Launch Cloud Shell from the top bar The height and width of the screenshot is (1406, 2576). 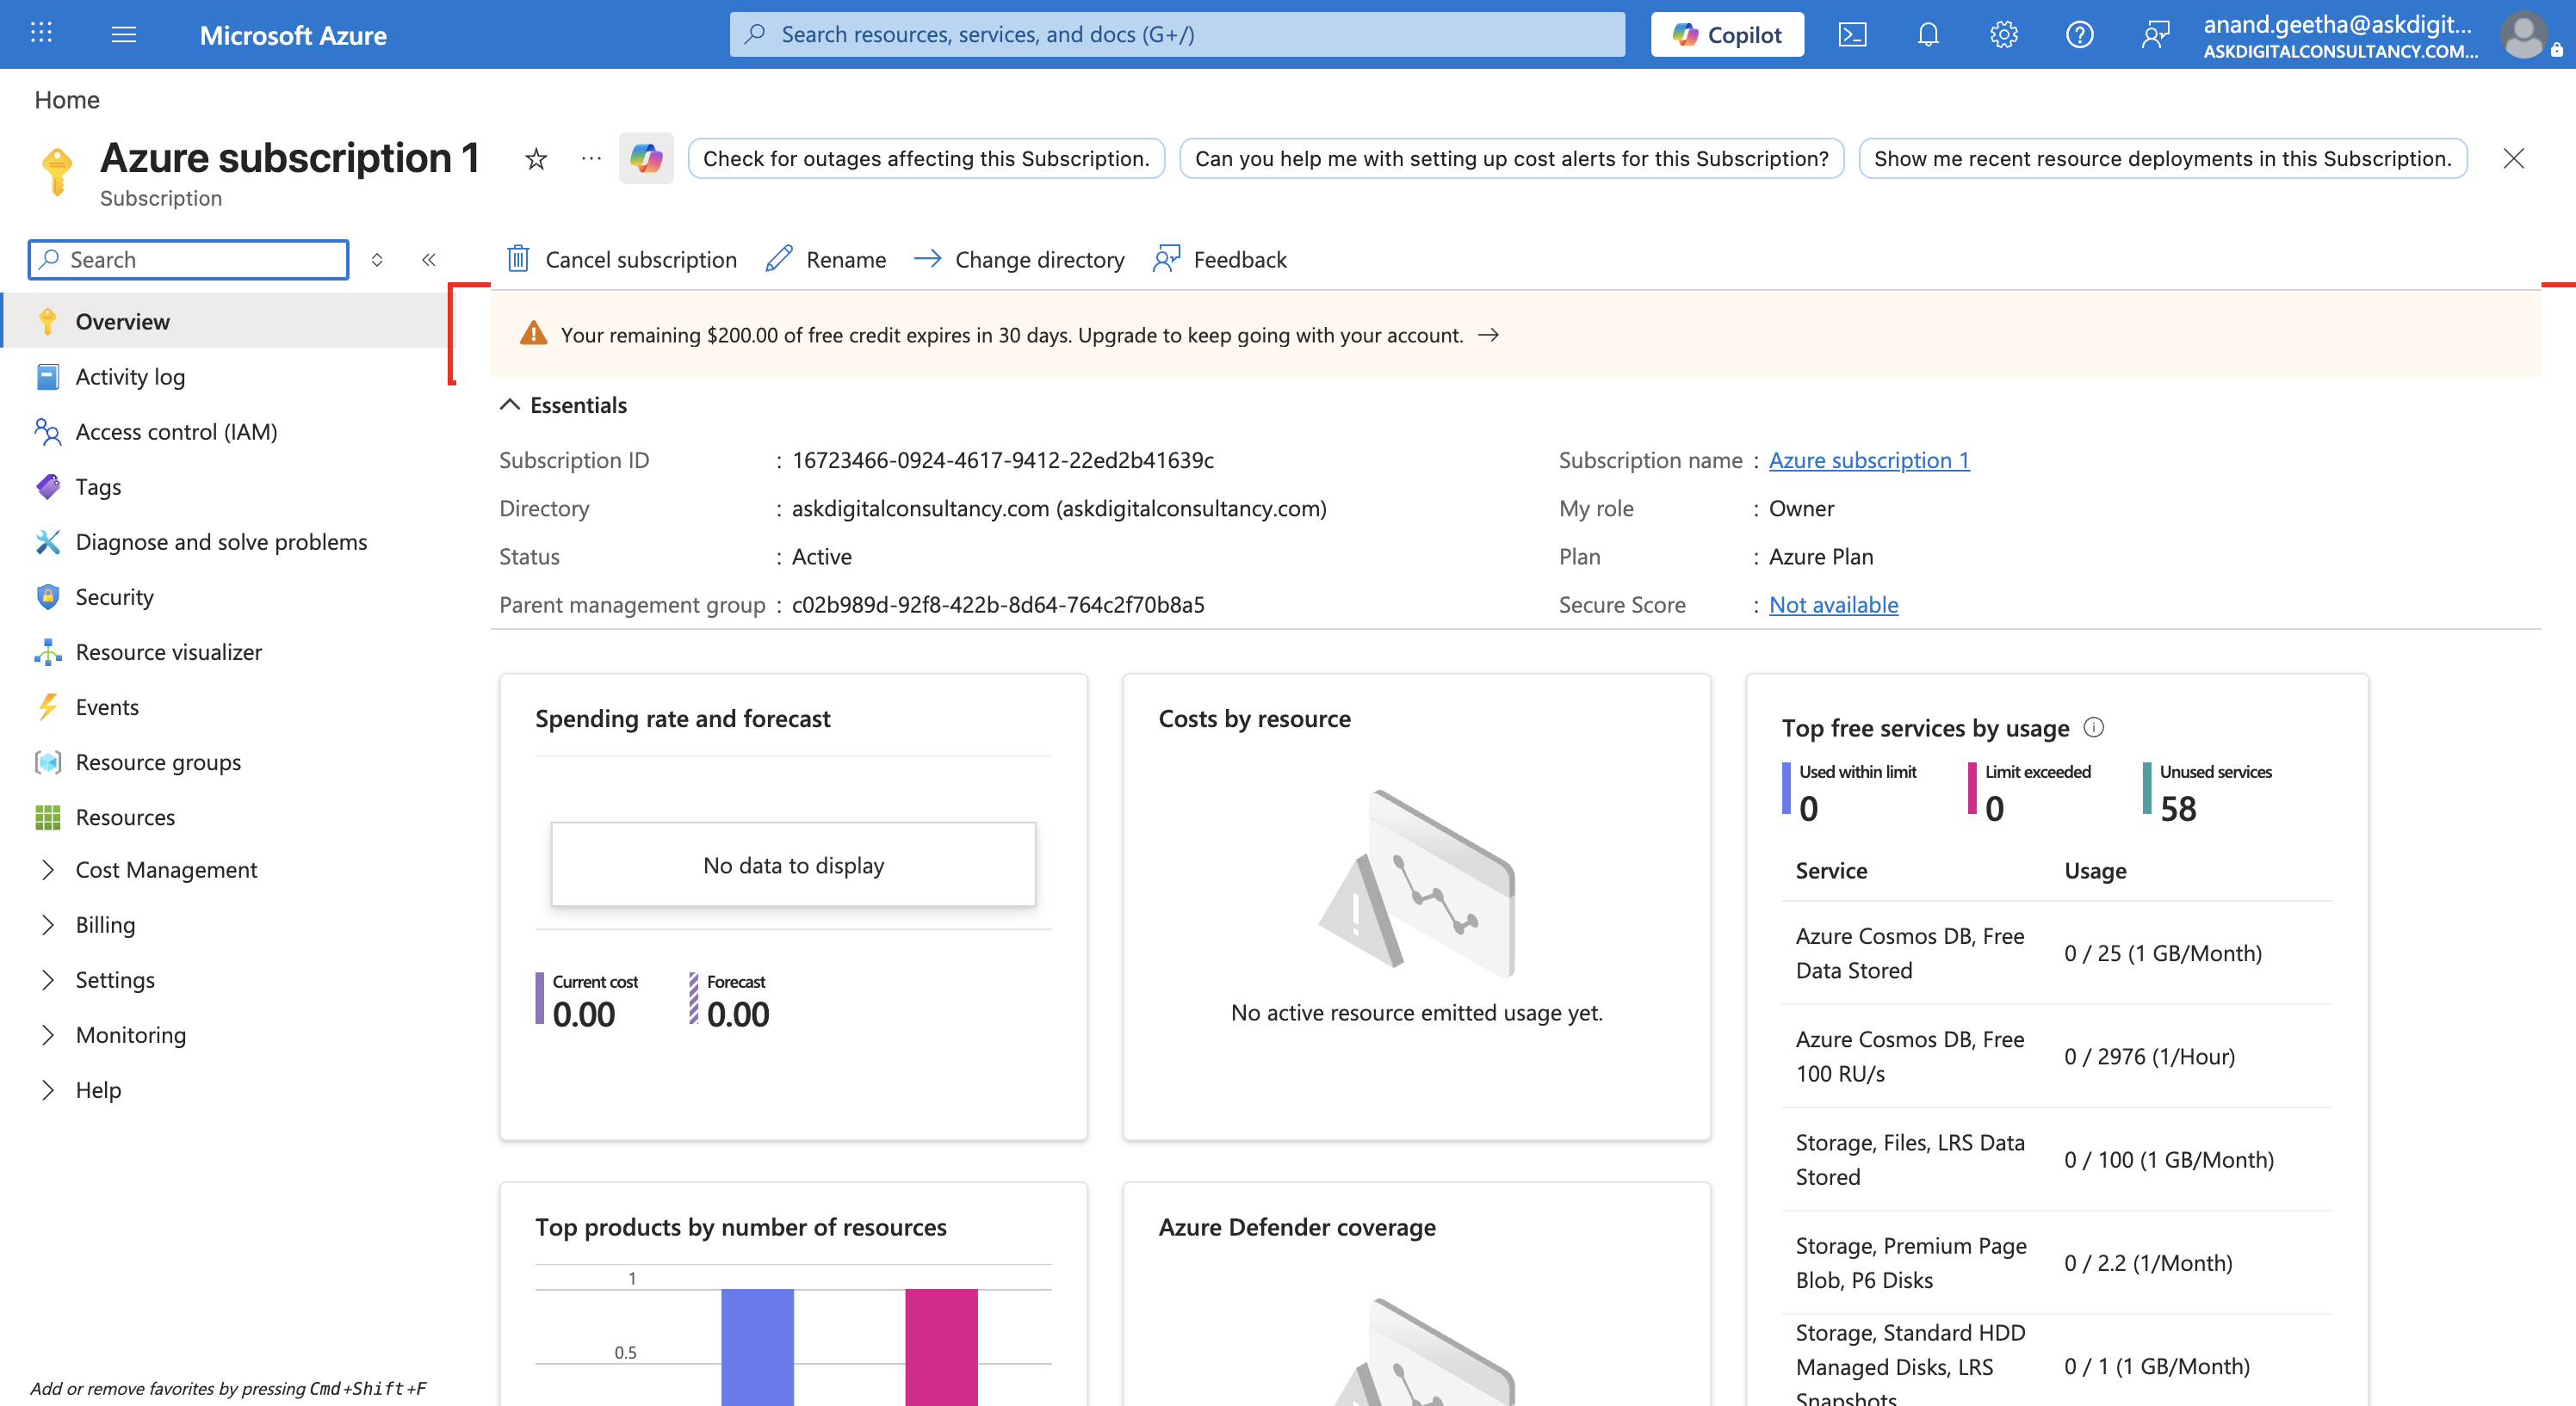click(x=1852, y=35)
